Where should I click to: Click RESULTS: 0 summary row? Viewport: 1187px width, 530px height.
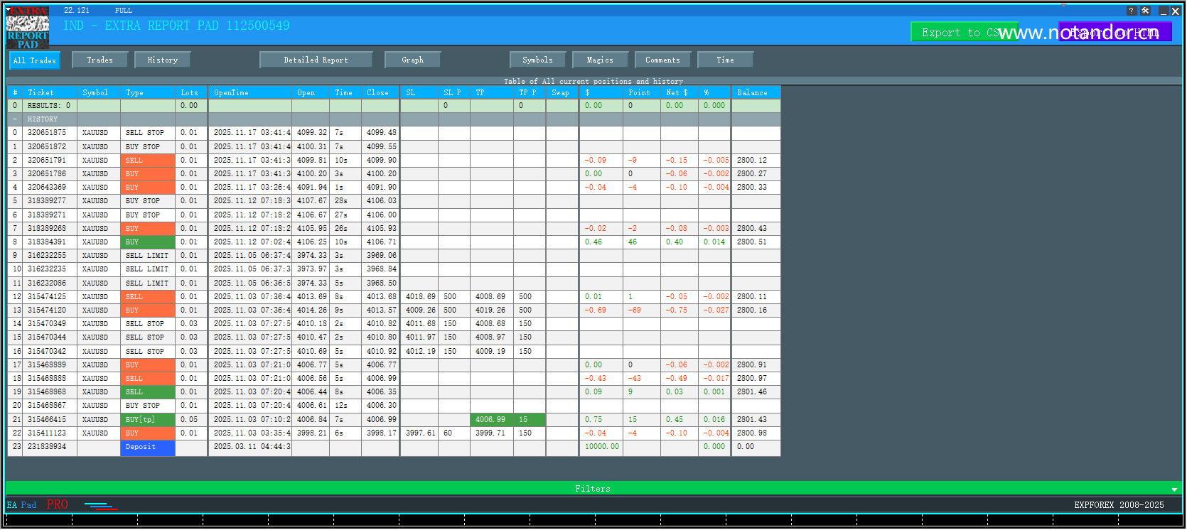click(394, 106)
